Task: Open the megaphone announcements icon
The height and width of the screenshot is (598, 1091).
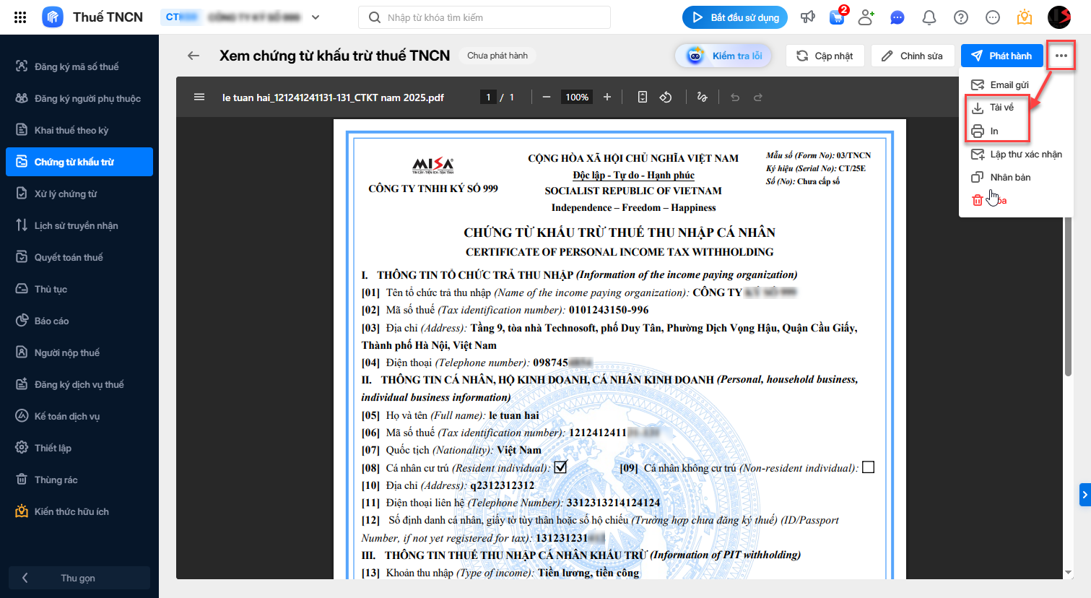Action: pyautogui.click(x=808, y=17)
